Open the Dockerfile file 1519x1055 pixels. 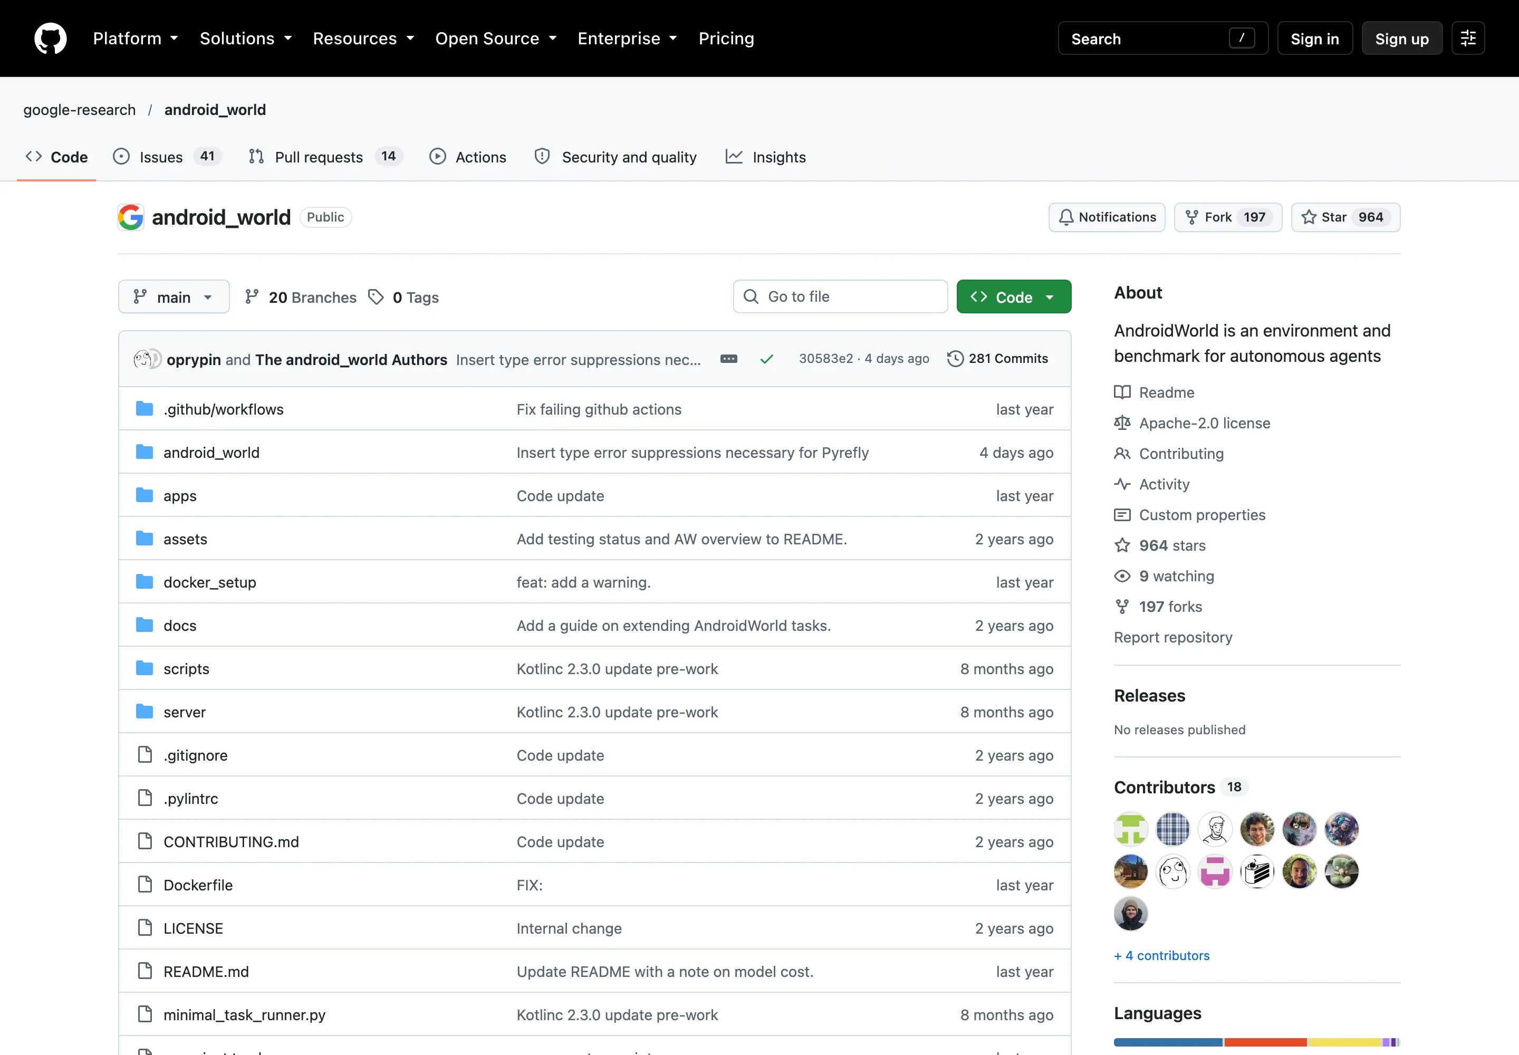(198, 885)
